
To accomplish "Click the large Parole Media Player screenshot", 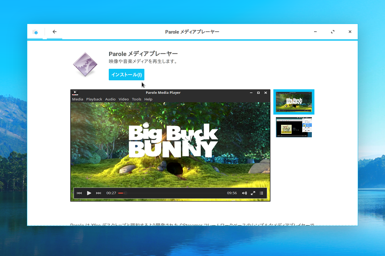I will tap(170, 145).
